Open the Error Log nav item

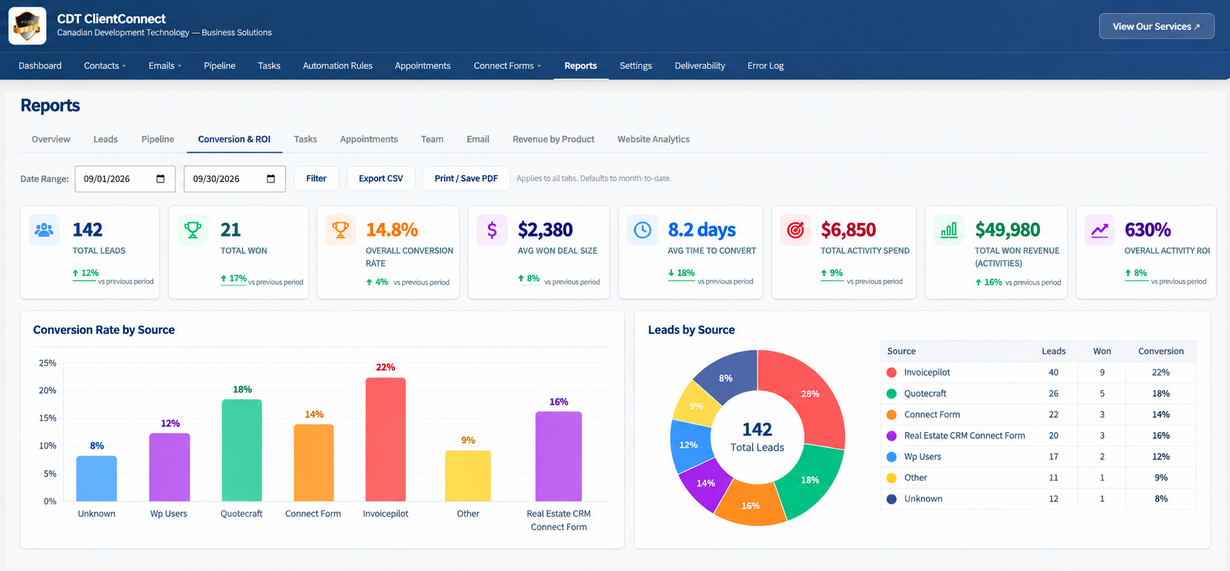click(765, 66)
